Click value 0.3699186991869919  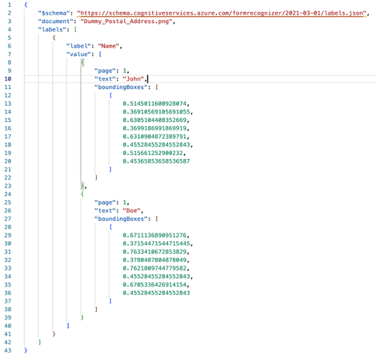[154, 128]
